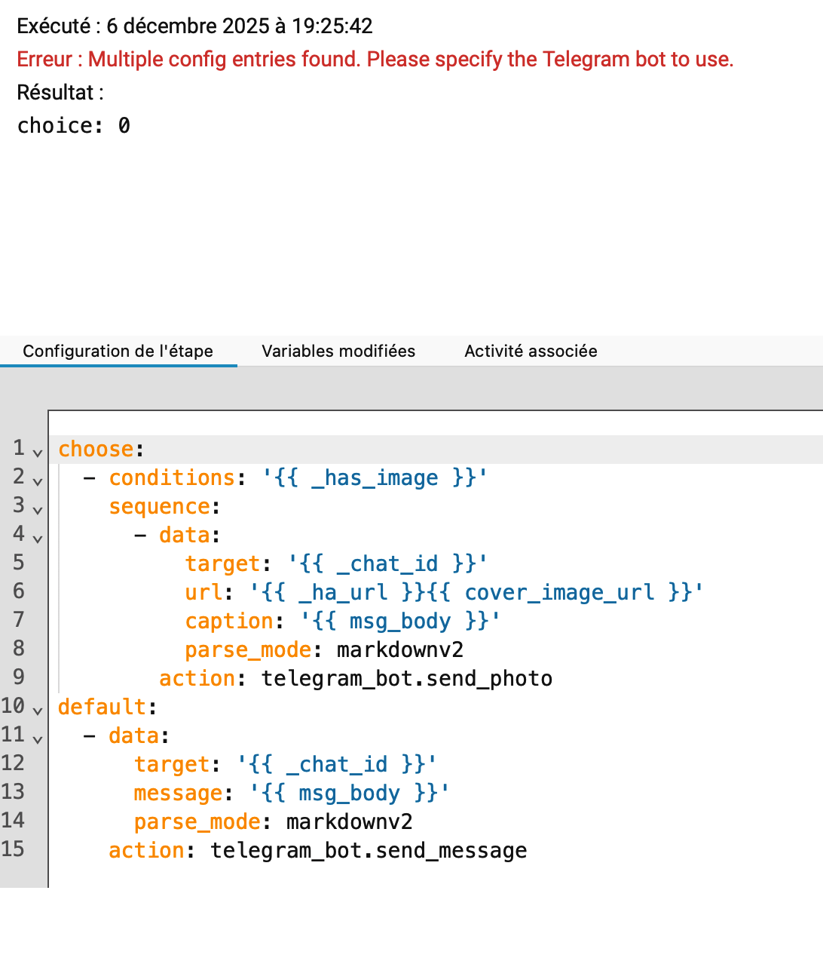Click the 'message' key on line 13
Screen dimensions: 823x961
178,793
